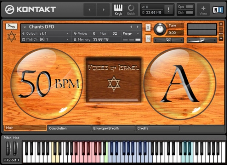Screen dimensions: 227x165
Task: Click the panic exclamation button
Action: (x=169, y=10)
